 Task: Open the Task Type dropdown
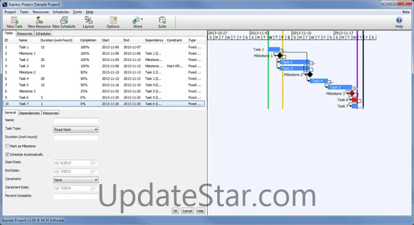76,129
